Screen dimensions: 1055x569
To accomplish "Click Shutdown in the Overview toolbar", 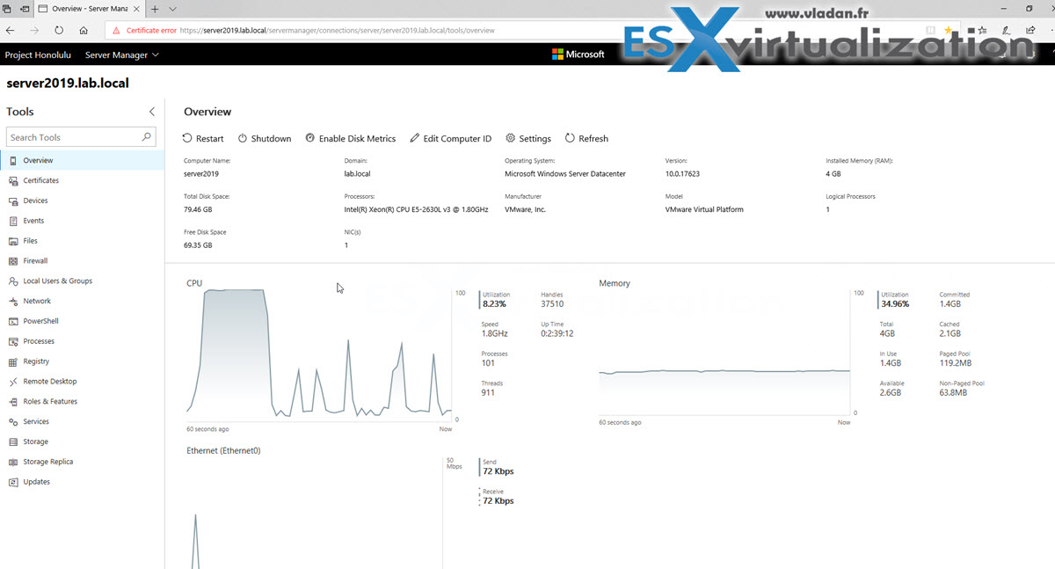I will click(265, 139).
